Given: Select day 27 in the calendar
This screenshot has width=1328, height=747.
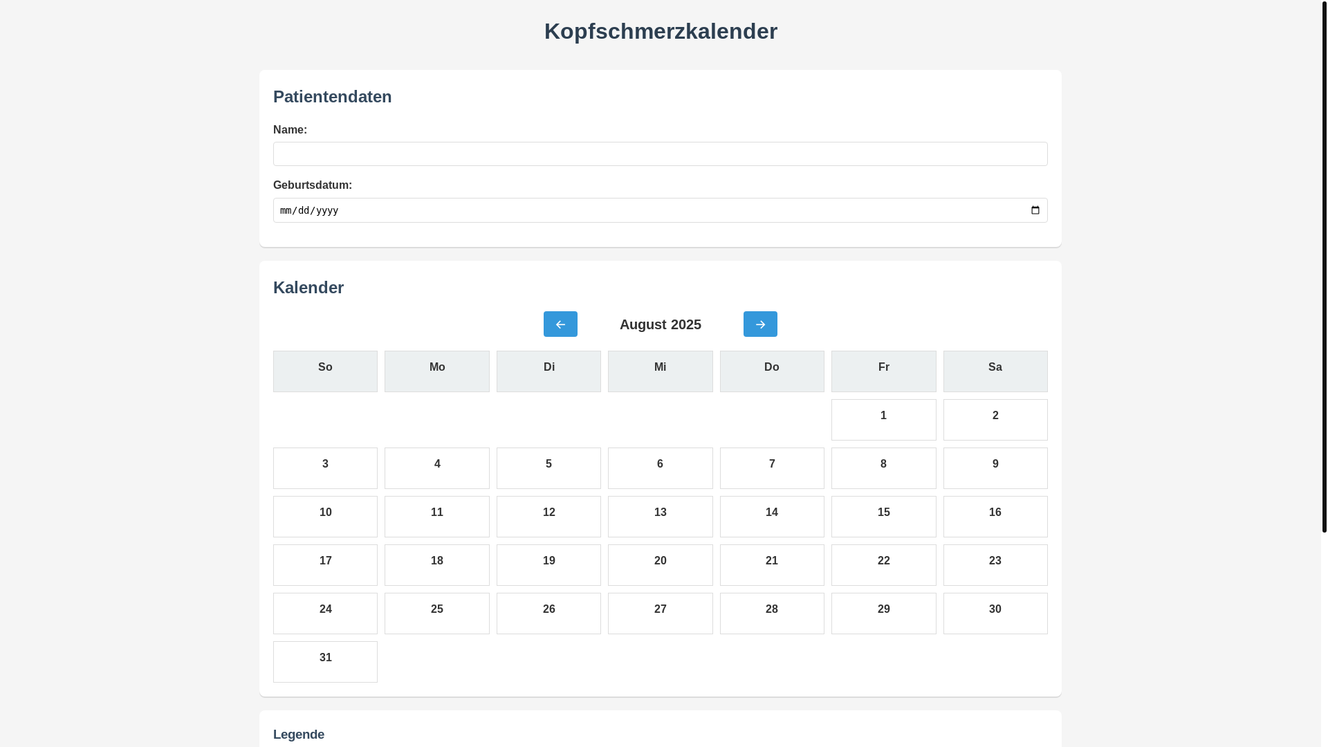Looking at the screenshot, I should [661, 614].
